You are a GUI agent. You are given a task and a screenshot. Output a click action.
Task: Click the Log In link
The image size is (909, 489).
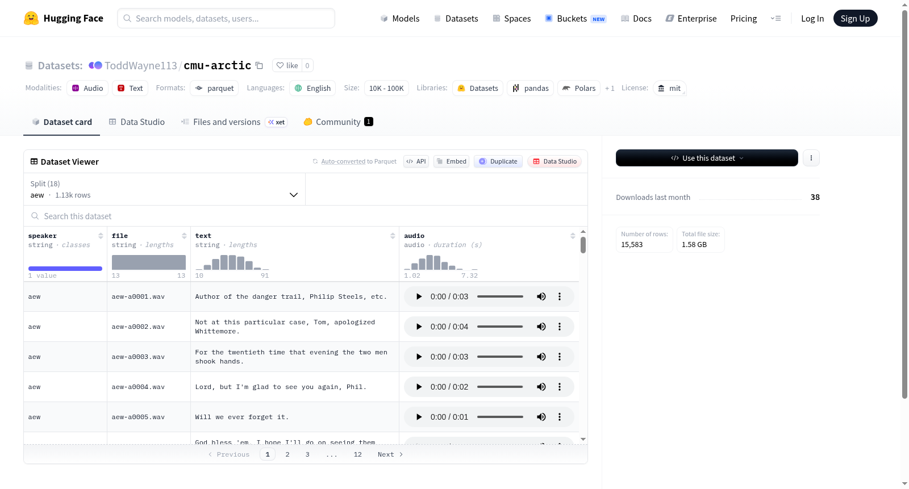coord(812,18)
